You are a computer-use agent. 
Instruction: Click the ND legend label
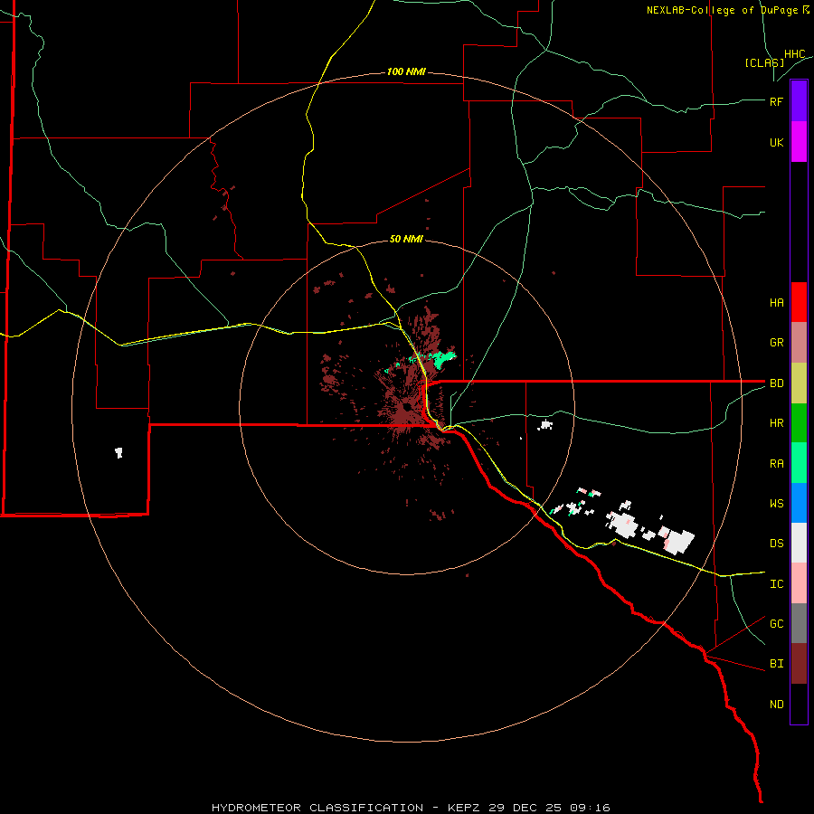[776, 705]
